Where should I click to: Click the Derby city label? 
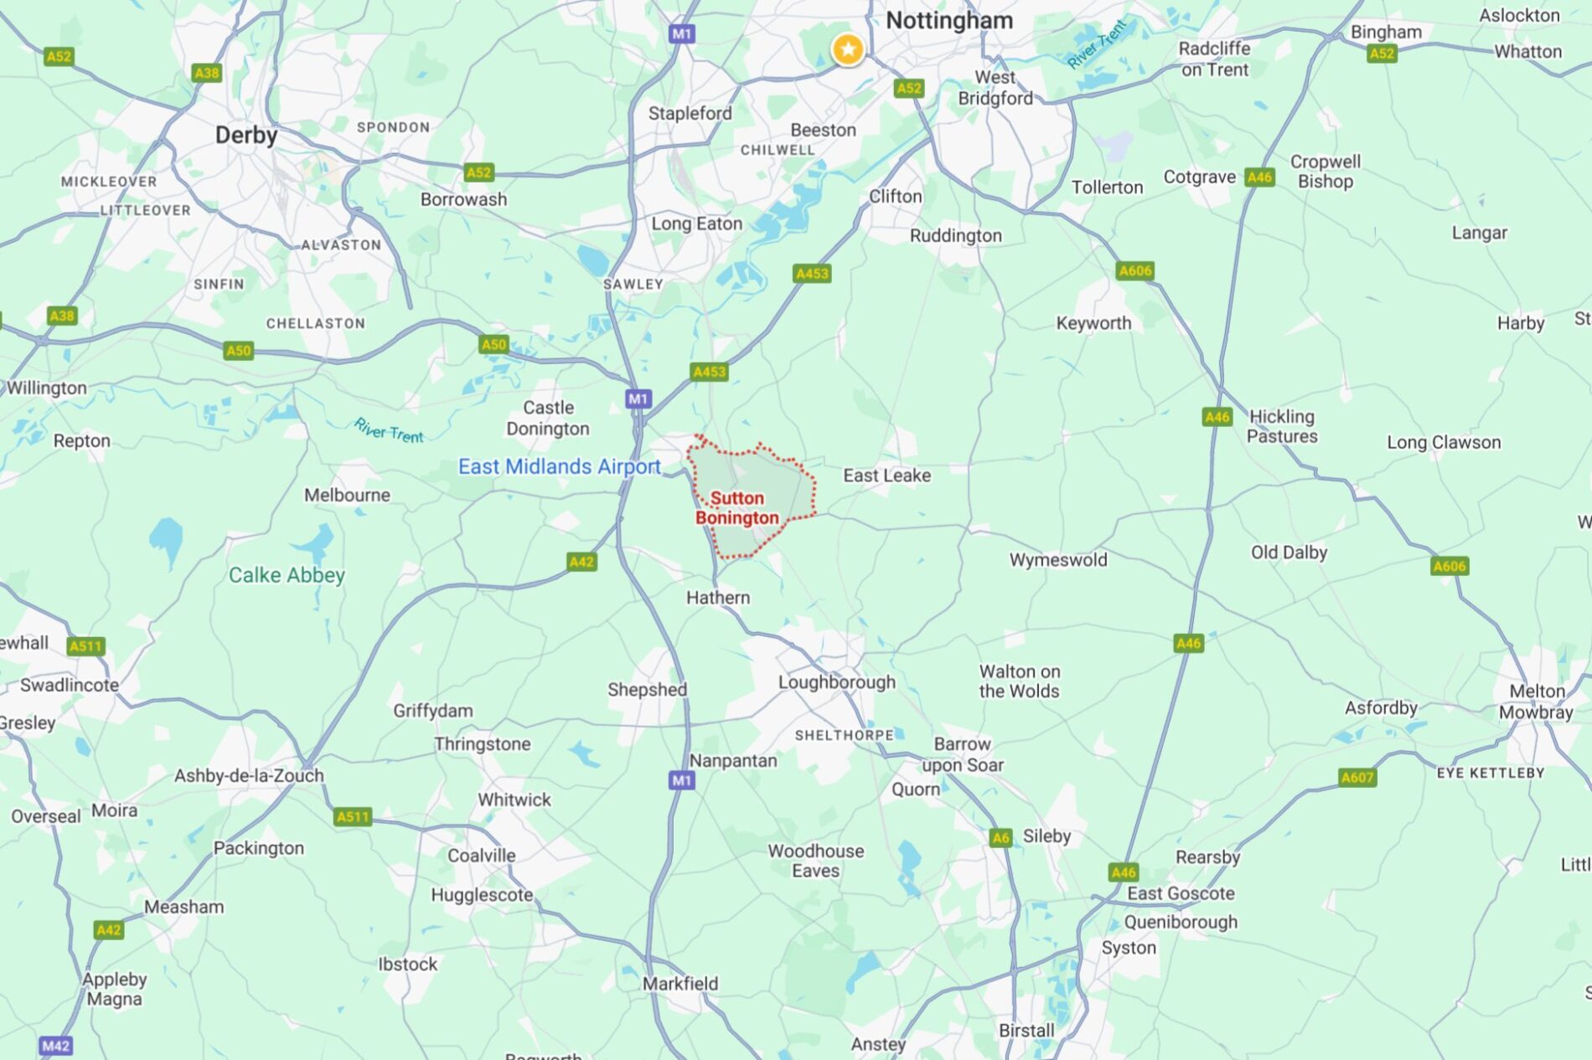tap(246, 135)
